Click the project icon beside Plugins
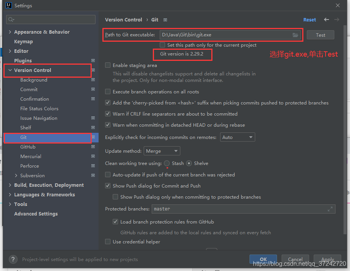 click(93, 60)
